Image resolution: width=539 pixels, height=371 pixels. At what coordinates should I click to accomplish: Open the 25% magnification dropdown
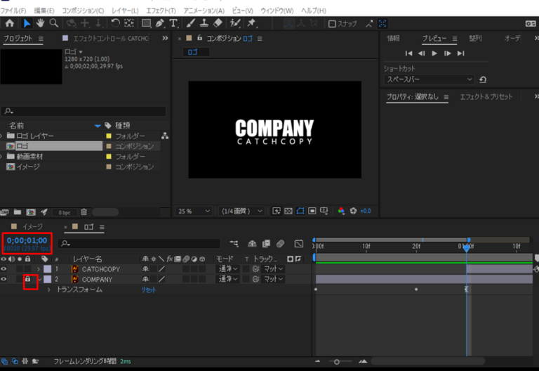(x=194, y=211)
